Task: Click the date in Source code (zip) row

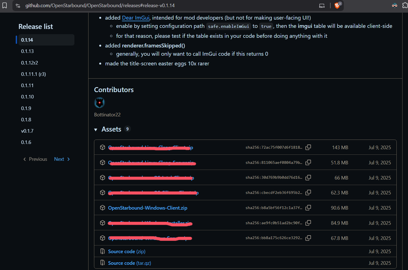Action: [x=380, y=252]
